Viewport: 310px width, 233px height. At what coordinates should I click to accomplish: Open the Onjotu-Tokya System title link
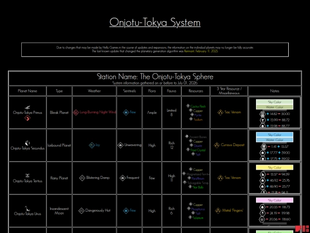pyautogui.click(x=155, y=22)
